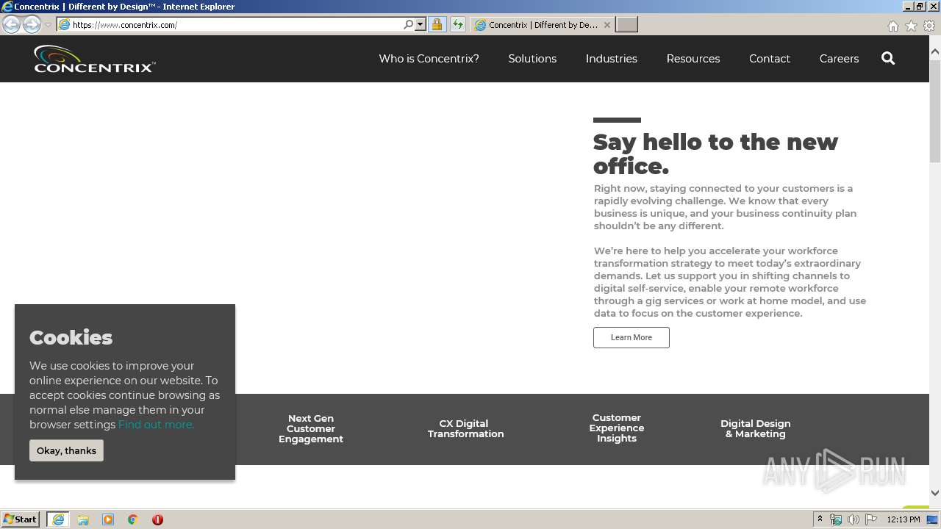This screenshot has height=529, width=941.
Task: Click the browser Forward arrow button
Action: coord(32,24)
